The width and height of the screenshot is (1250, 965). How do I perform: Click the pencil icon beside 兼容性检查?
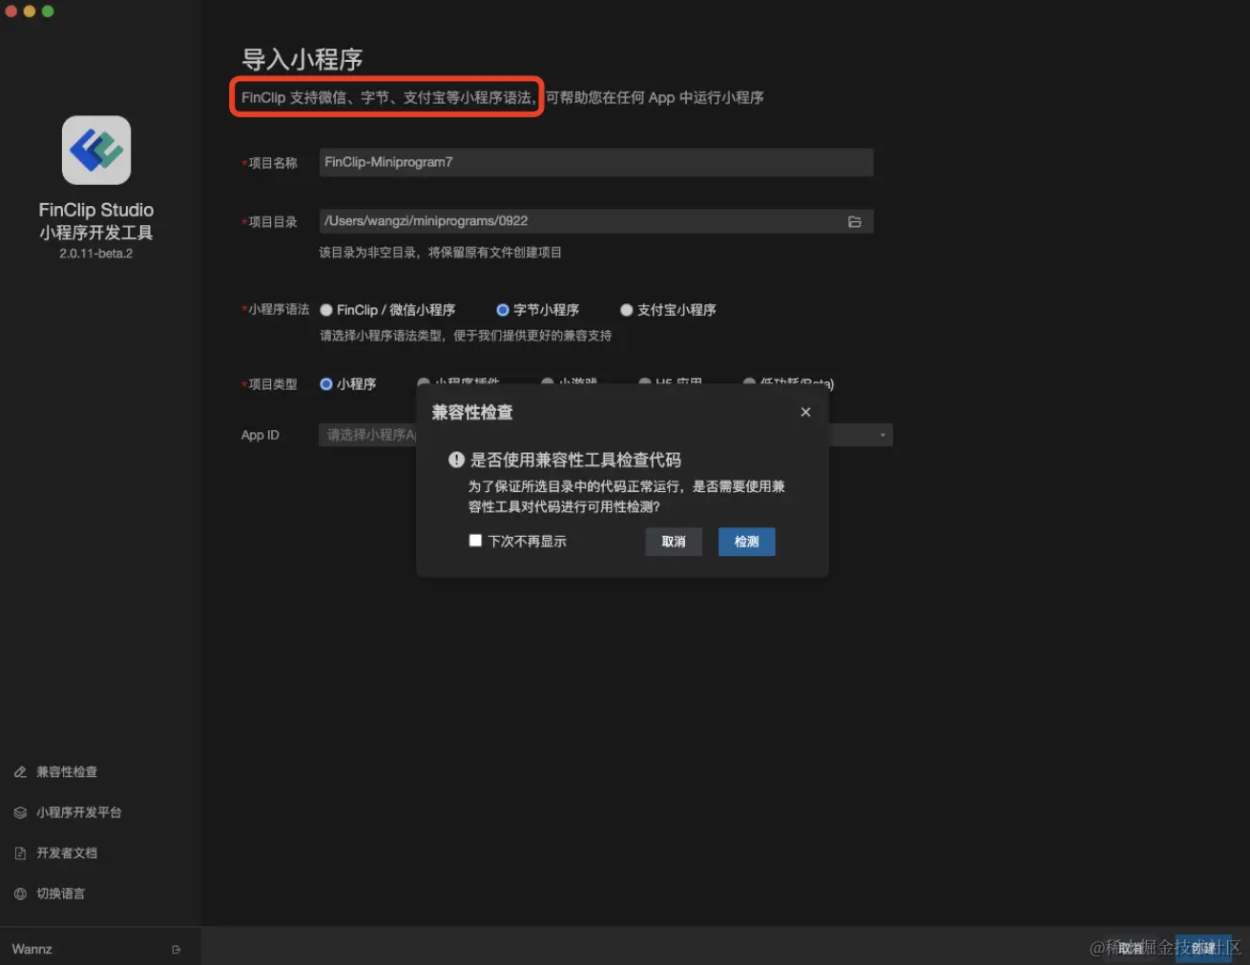20,772
